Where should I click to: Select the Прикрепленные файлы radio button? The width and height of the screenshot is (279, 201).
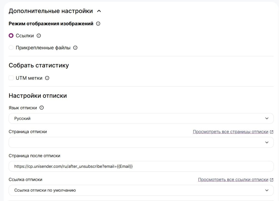11,48
